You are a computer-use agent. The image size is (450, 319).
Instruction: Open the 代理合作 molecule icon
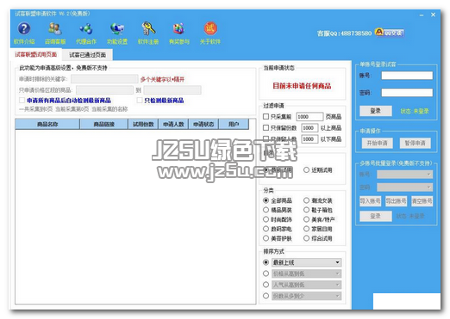(86, 29)
